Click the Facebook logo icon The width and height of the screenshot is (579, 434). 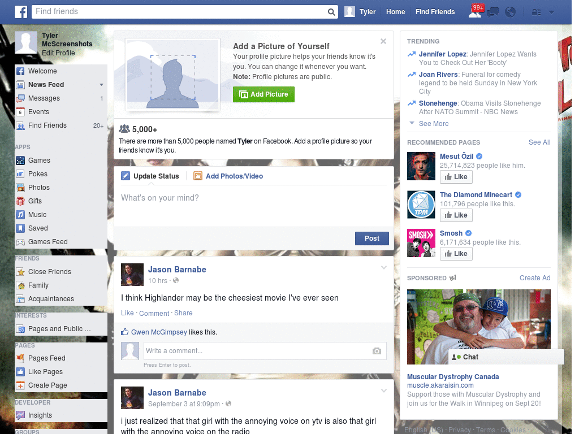coord(21,12)
